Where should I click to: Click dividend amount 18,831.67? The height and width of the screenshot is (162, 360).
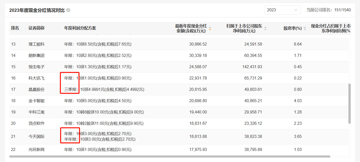coord(198,124)
